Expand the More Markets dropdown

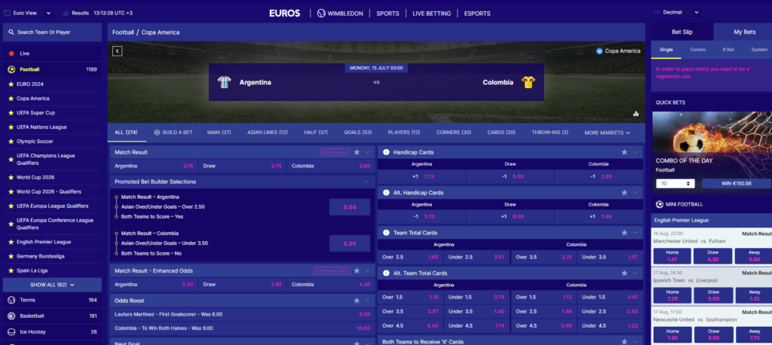[x=607, y=133]
